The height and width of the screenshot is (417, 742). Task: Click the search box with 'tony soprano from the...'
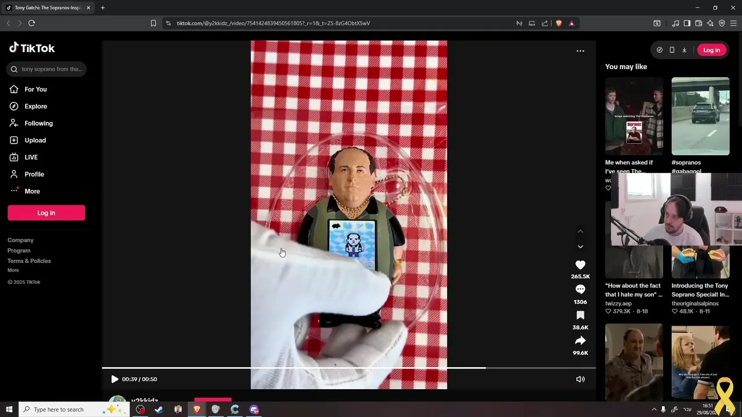[x=46, y=69]
